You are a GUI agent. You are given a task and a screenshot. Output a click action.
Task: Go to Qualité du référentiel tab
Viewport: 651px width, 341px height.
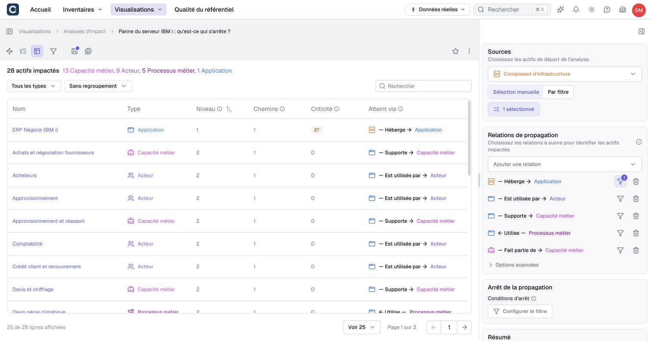click(204, 9)
